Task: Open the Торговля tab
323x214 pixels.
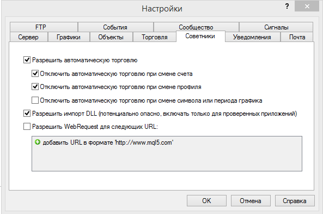Action: [155, 37]
